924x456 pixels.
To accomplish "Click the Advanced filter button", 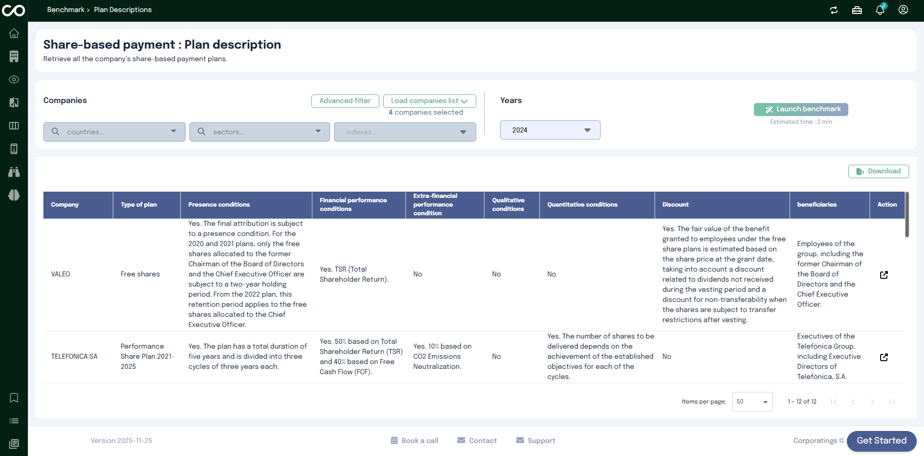I will tap(345, 101).
